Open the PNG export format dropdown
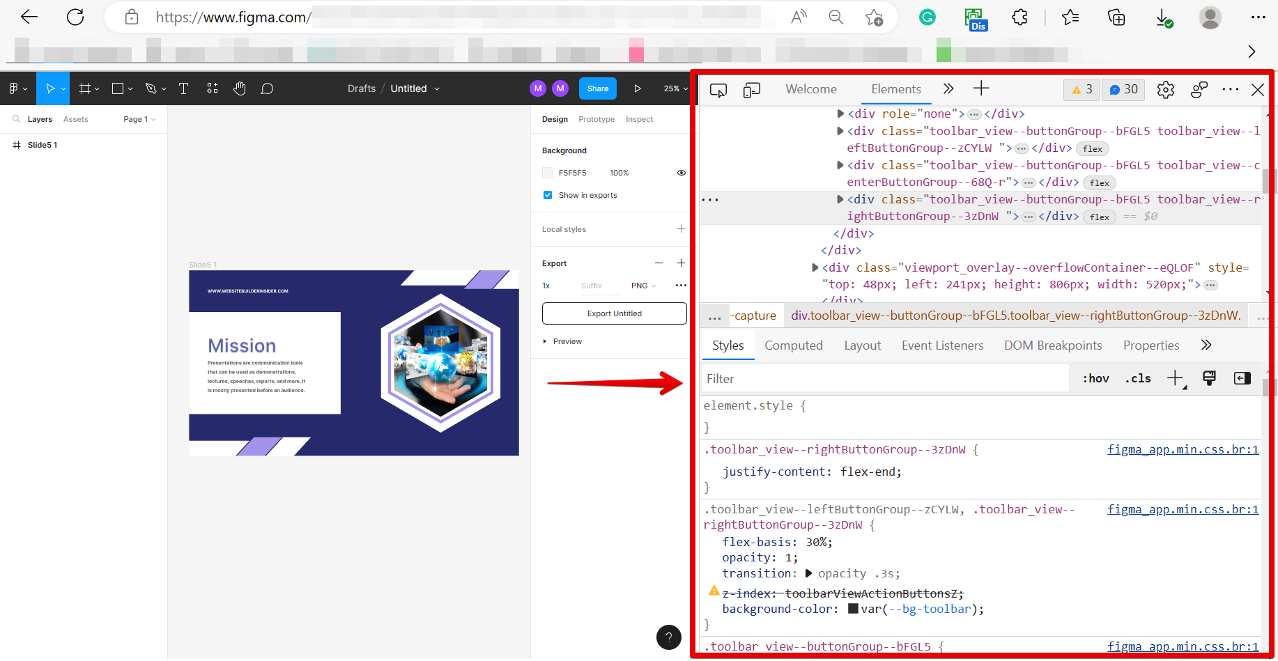The image size is (1278, 661). coord(643,286)
